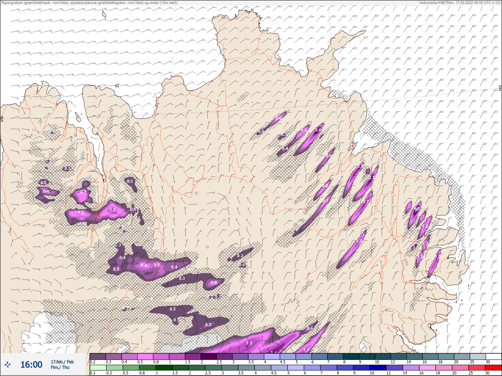Pick the red swatch above 30 in lower legend
This screenshot has width=502, height=376.
tap(493, 368)
